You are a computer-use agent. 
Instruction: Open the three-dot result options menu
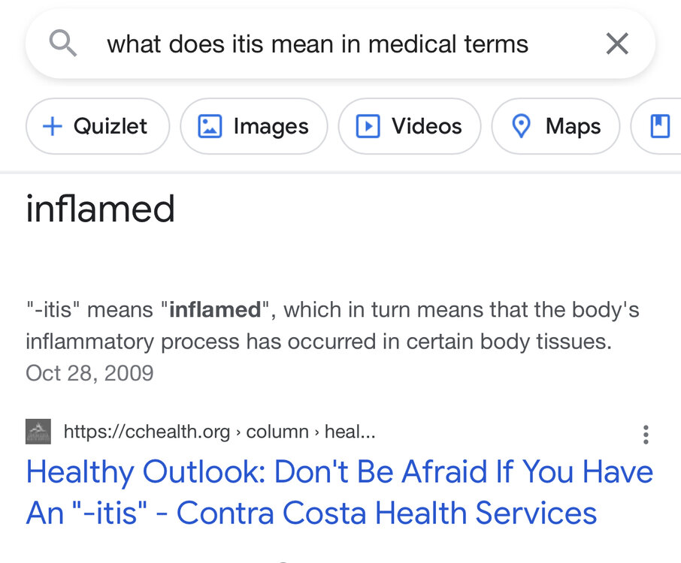[645, 435]
